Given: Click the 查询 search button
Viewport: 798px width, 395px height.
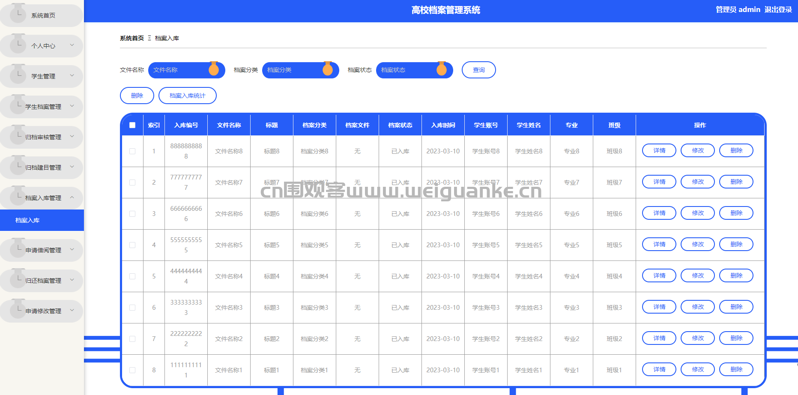Looking at the screenshot, I should [x=478, y=70].
